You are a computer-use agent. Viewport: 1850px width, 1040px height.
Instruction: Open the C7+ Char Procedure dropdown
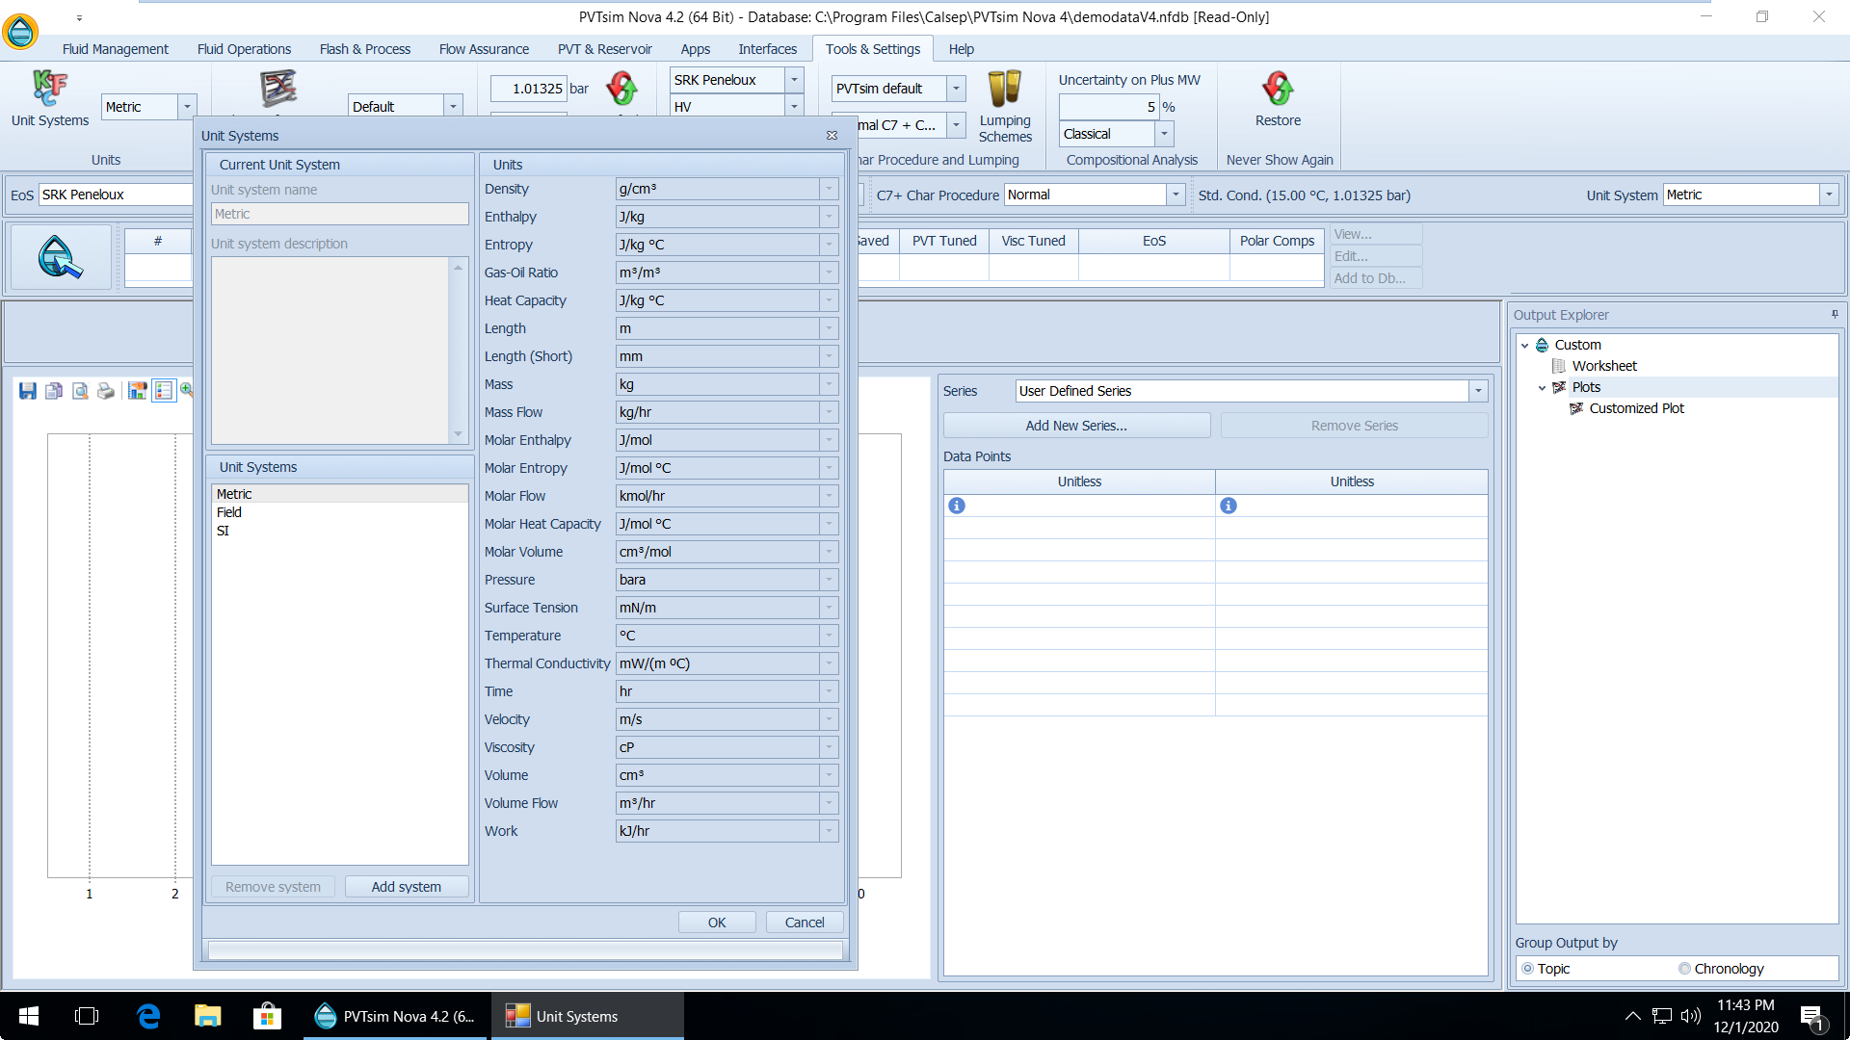(1176, 195)
